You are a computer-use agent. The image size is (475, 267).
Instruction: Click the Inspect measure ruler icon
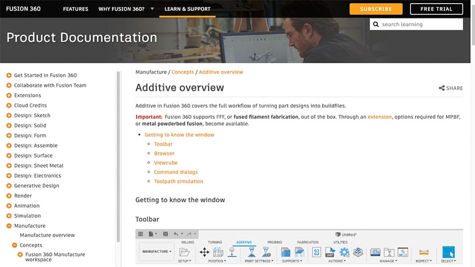coord(424,252)
